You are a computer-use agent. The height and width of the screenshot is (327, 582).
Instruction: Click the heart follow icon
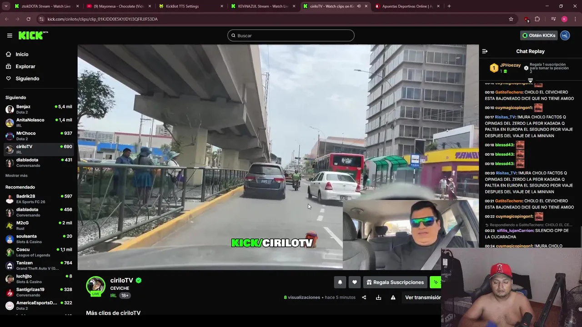[x=355, y=282]
